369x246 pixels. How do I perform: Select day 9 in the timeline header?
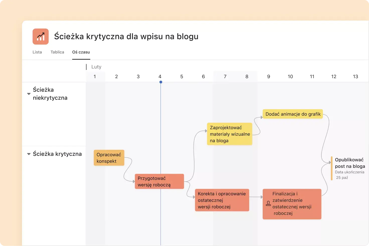[x=268, y=77]
